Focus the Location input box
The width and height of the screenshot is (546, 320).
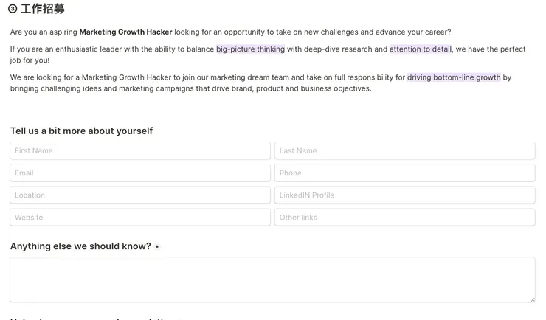tap(140, 195)
